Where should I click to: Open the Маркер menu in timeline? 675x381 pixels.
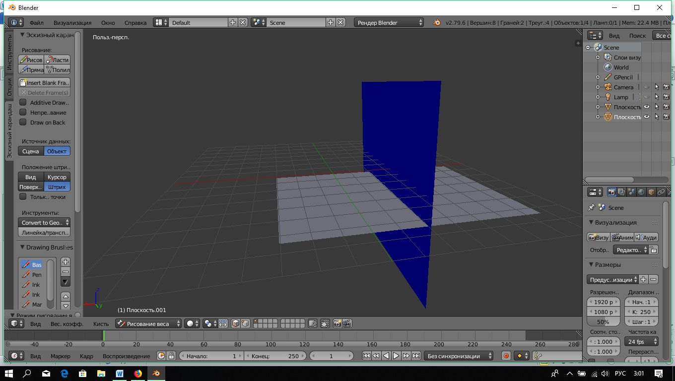tap(60, 356)
